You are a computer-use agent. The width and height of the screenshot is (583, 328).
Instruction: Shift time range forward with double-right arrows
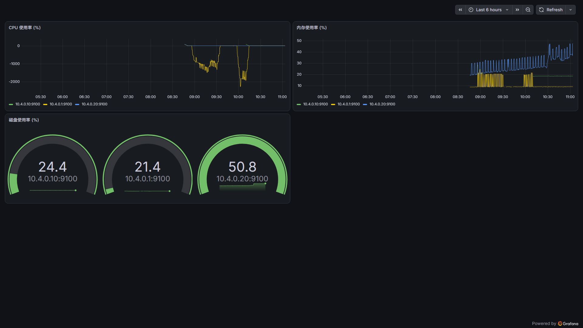[517, 10]
